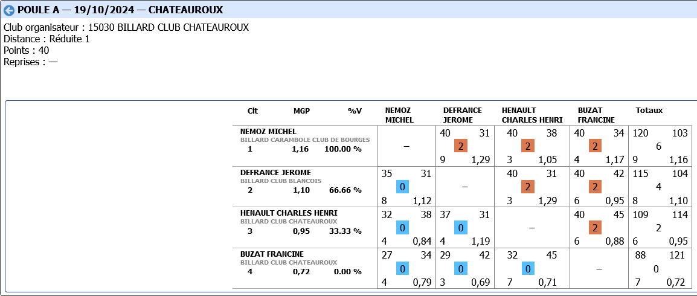Click the 33.33 % win rate value
This screenshot has height=296, width=697.
click(345, 231)
